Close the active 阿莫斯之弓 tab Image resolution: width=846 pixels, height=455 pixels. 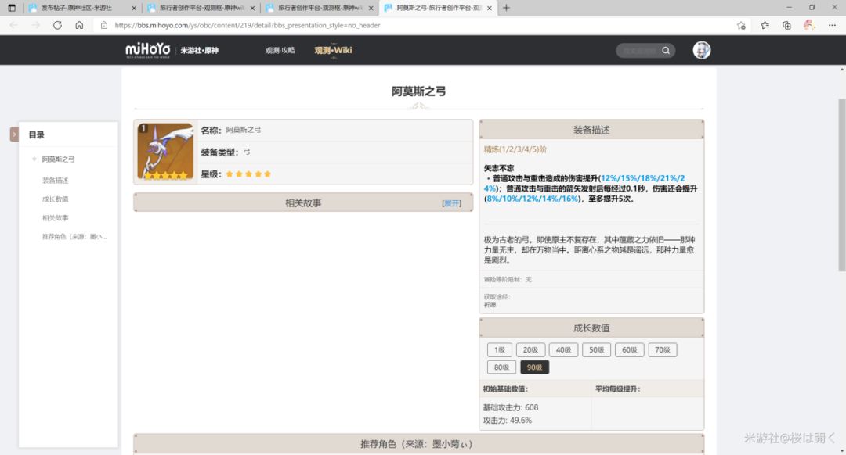[x=490, y=8]
